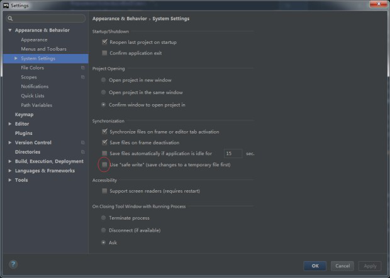390x278 pixels.
Task: Open File Colors settings
Action: pyautogui.click(x=32, y=68)
